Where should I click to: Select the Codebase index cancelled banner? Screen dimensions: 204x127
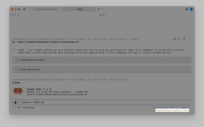click(x=102, y=60)
